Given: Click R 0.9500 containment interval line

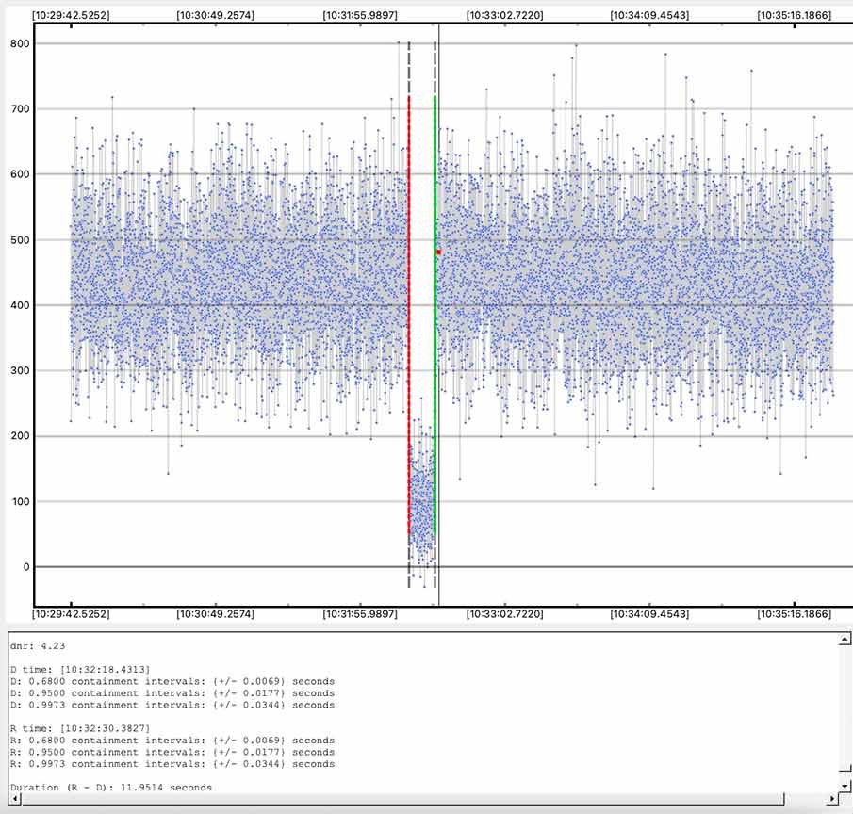Looking at the screenshot, I should pyautogui.click(x=172, y=752).
